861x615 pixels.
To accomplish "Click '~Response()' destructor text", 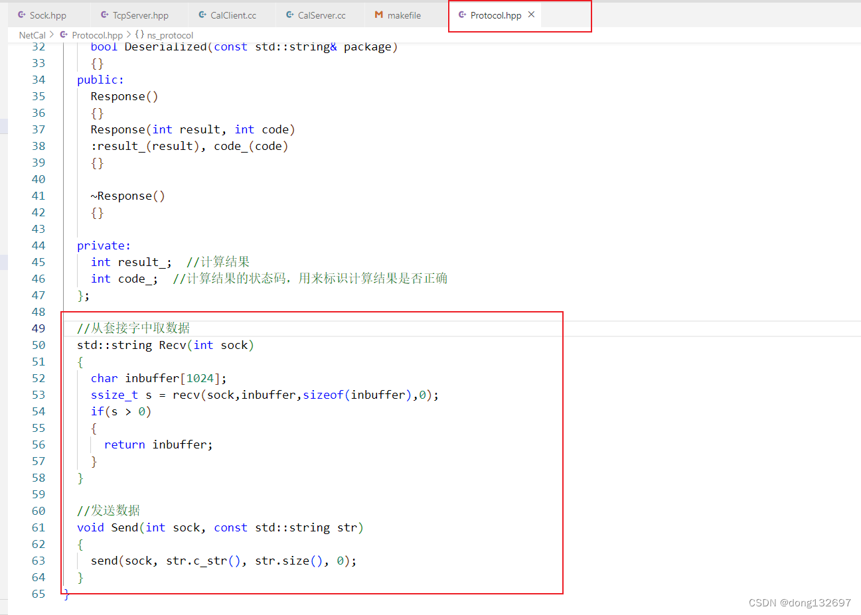I will 127,196.
